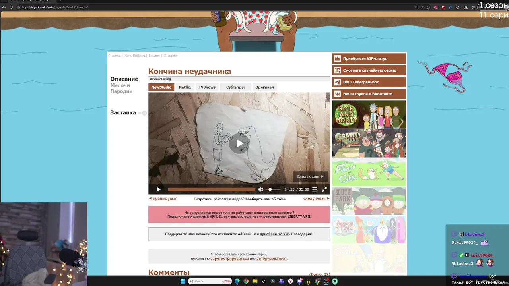Go to the следующая episode link below the player
Viewport: 509px width, 286px height.
[x=317, y=199]
